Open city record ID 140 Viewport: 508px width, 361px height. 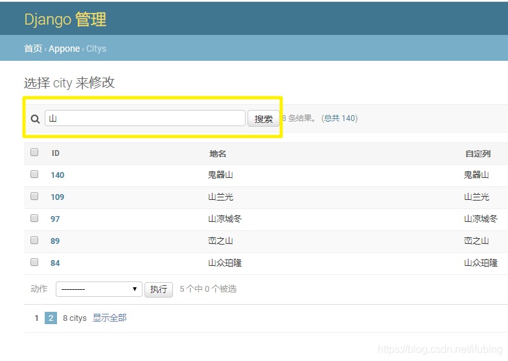coord(57,175)
